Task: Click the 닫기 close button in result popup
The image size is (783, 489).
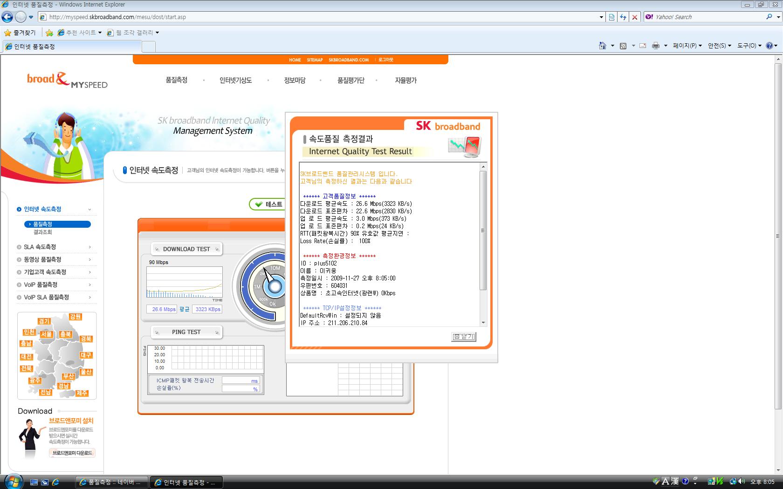Action: [464, 337]
